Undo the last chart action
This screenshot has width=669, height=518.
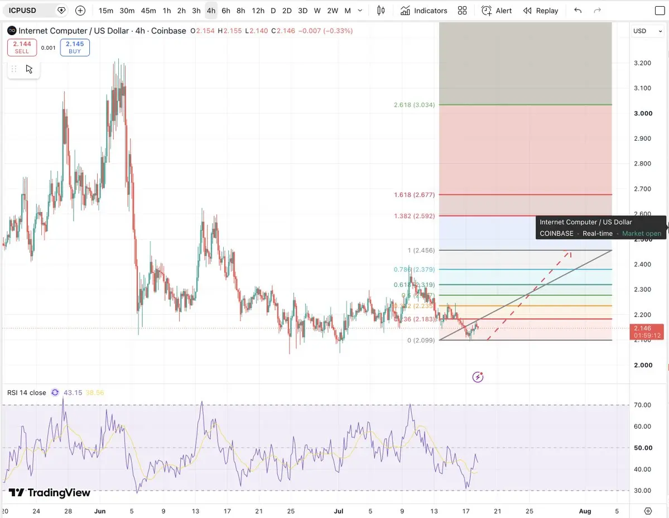pyautogui.click(x=577, y=11)
